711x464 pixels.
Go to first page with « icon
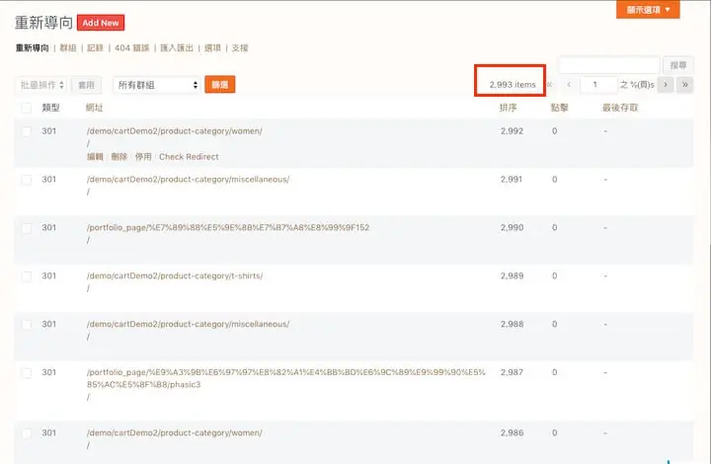coord(550,85)
